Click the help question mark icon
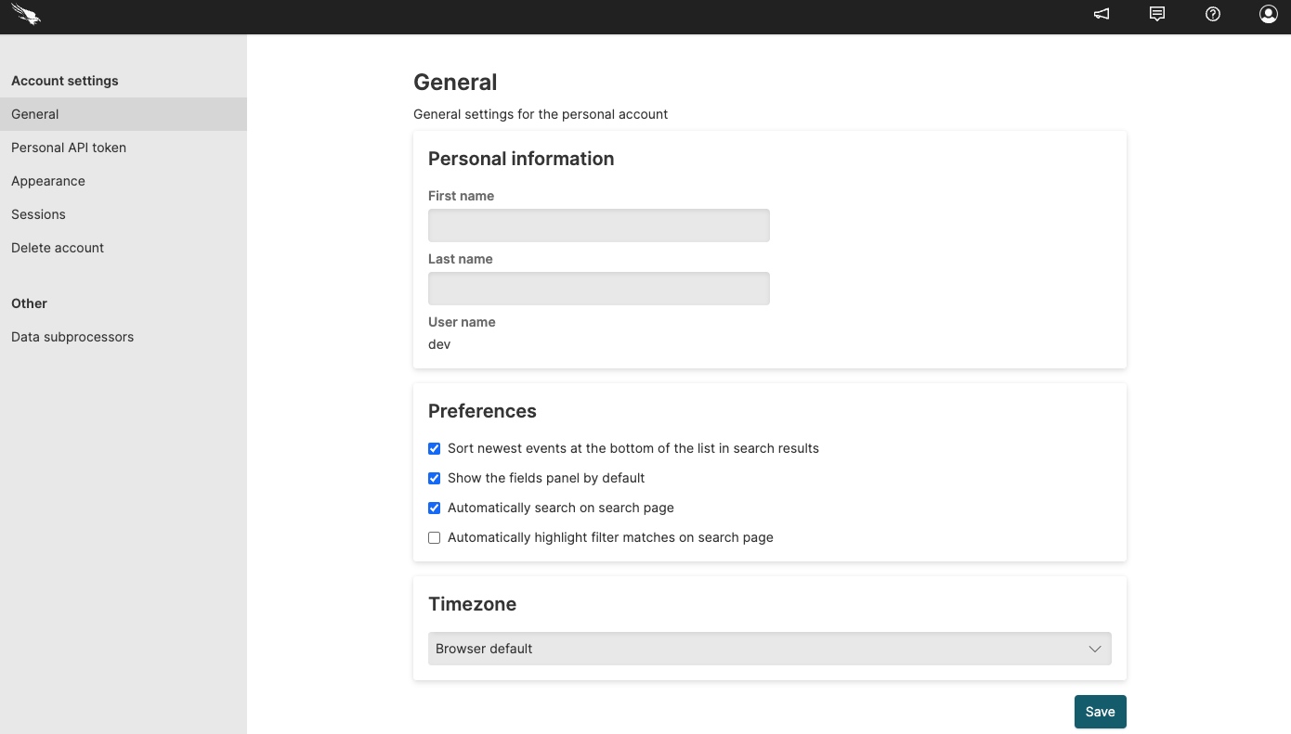The height and width of the screenshot is (734, 1291). click(x=1212, y=14)
